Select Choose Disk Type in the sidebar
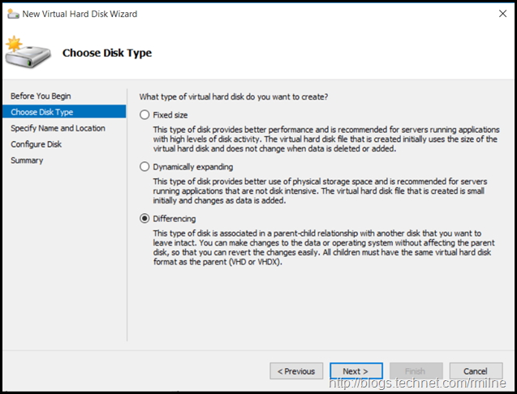This screenshot has height=394, width=517. 42,112
